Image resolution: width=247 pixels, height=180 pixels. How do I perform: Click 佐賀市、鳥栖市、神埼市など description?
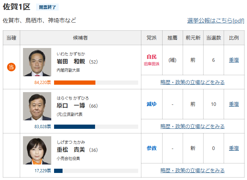pos(39,20)
